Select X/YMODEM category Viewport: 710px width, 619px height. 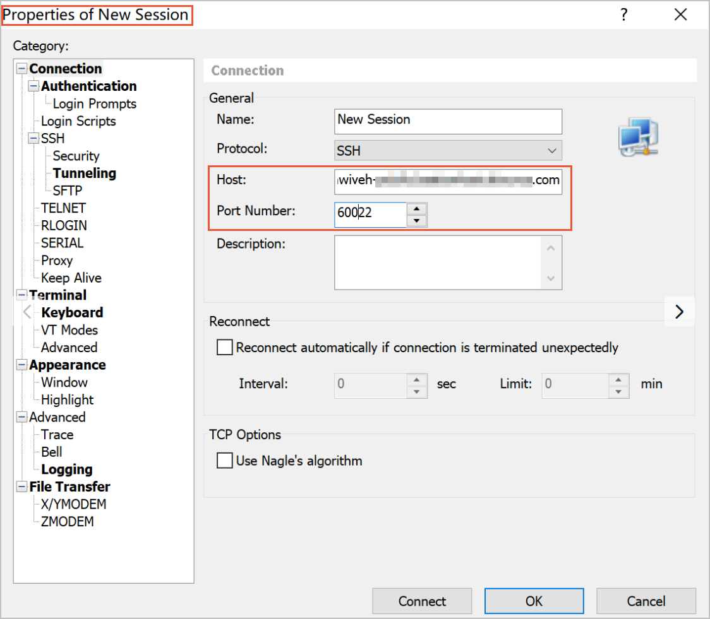[73, 504]
